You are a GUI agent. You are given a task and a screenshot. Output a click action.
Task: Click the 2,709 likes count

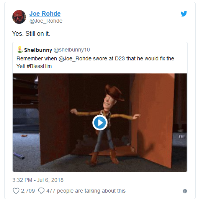[28, 191]
